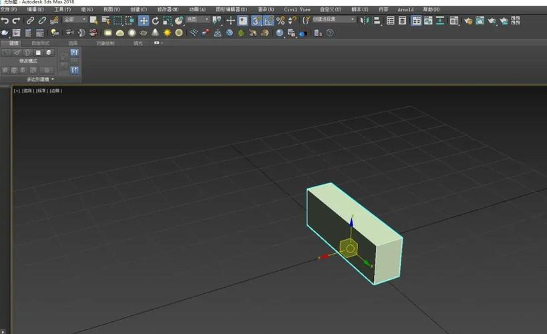Open the 文件(F) menu
Viewport: 547px width, 334px height.
coord(9,9)
